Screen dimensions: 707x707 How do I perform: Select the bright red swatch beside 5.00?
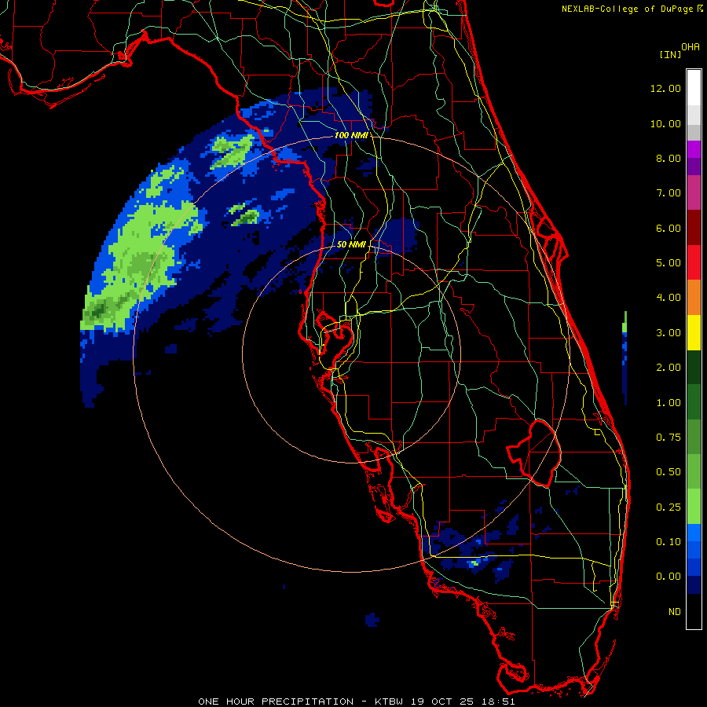coord(694,262)
